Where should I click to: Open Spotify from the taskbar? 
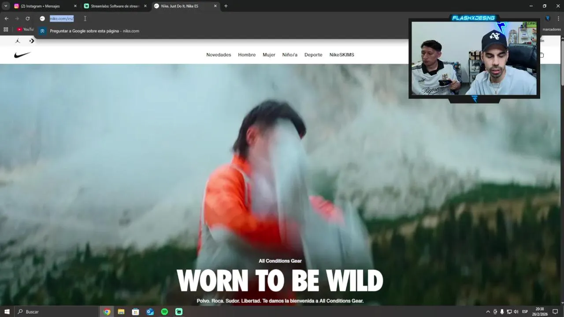(x=164, y=312)
